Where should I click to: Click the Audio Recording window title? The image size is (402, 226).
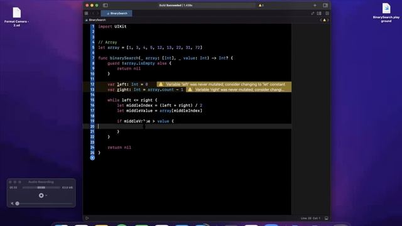41,182
